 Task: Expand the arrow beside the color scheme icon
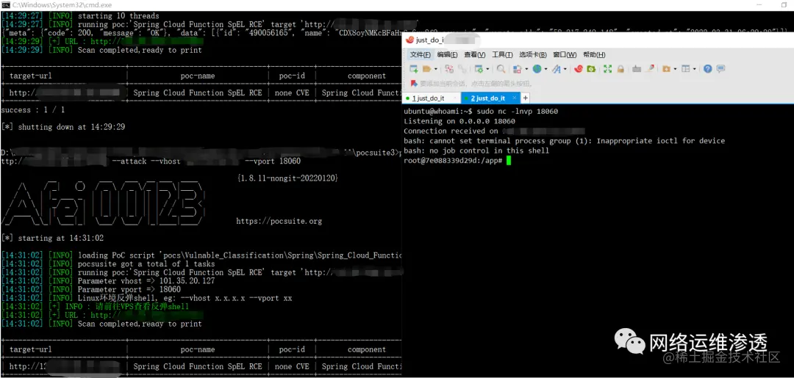pos(526,69)
